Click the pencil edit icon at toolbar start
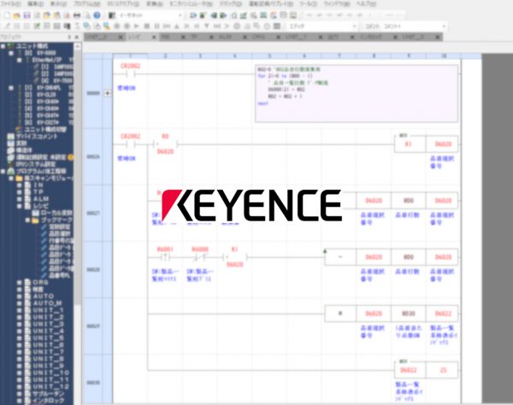 pyautogui.click(x=7, y=26)
